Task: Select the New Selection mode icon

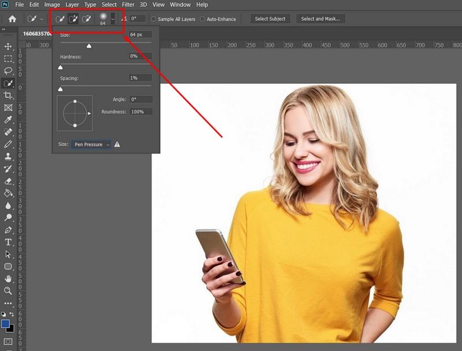Action: tap(60, 19)
